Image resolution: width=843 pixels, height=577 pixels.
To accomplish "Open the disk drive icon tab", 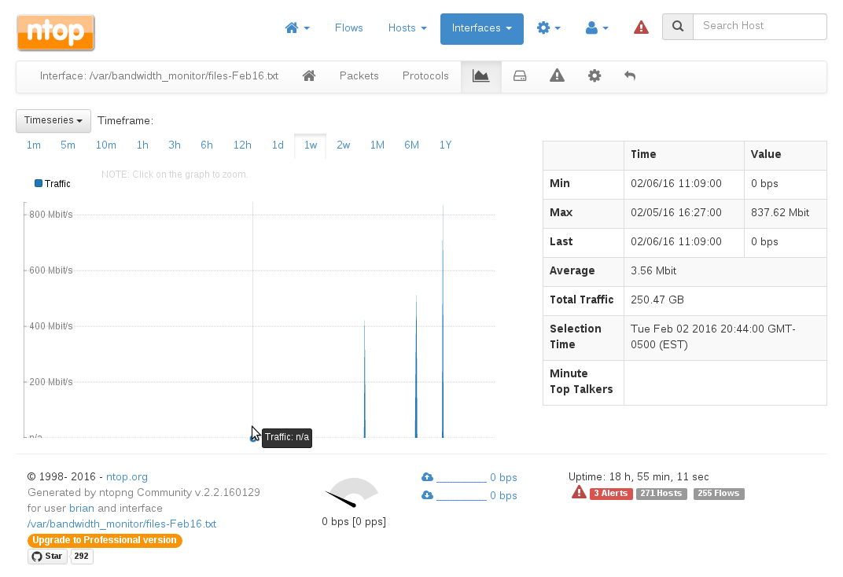I will [520, 76].
